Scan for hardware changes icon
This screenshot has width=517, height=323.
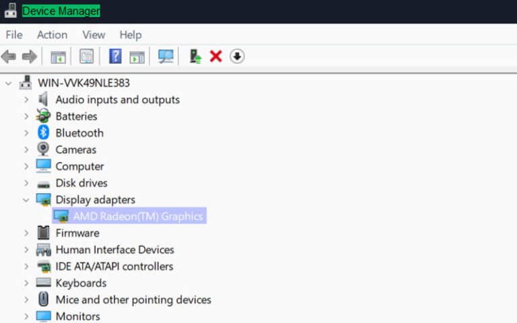coord(166,57)
